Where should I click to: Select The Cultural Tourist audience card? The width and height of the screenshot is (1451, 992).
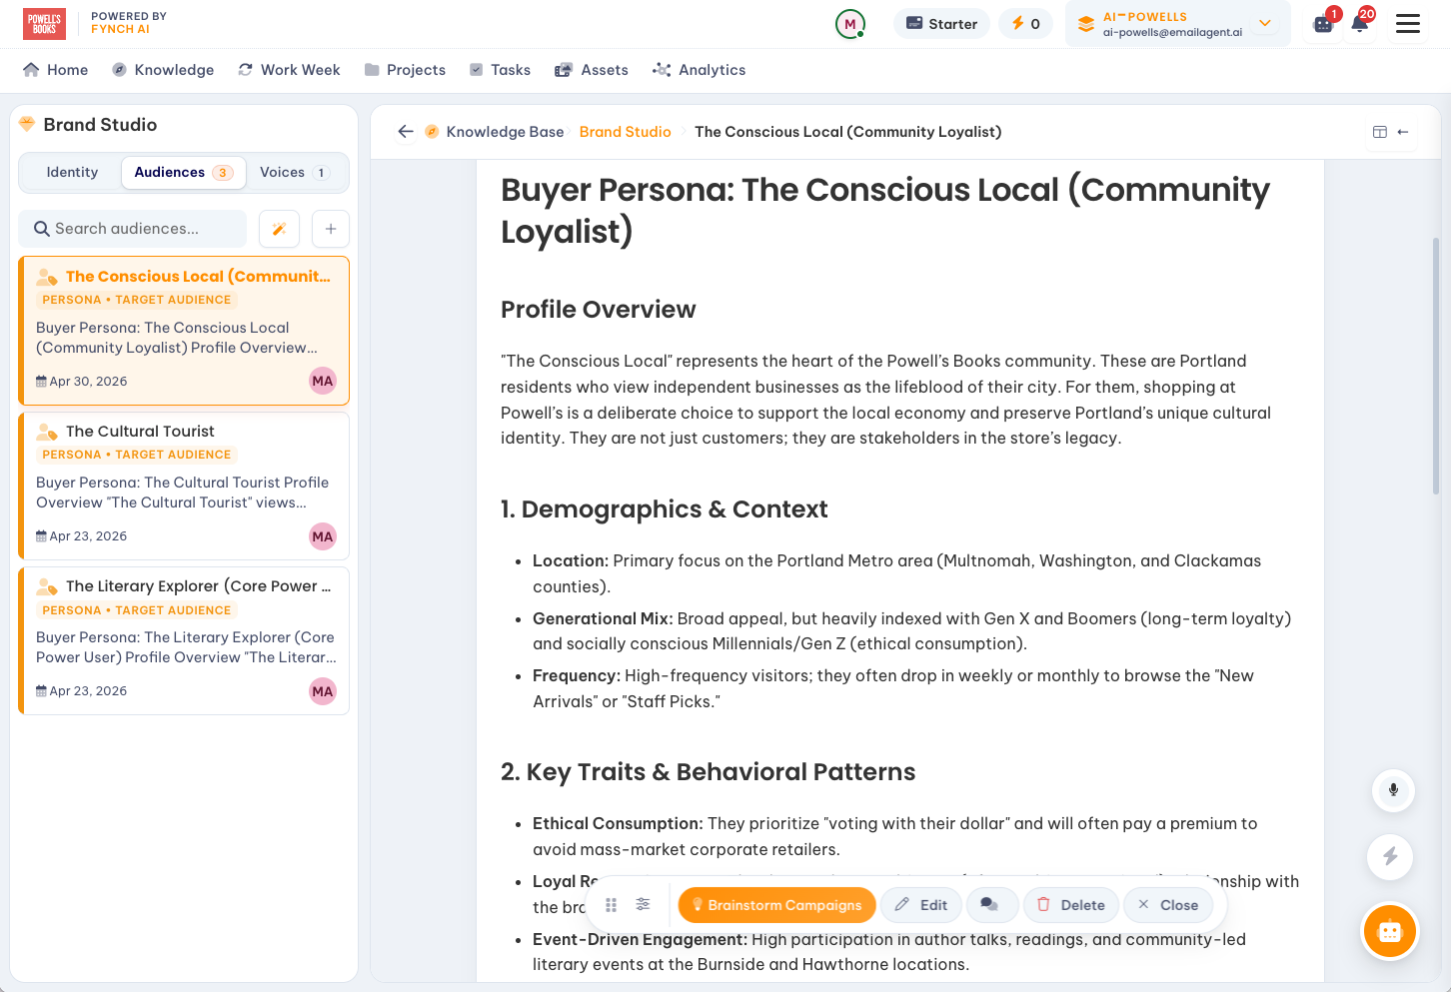pos(184,486)
